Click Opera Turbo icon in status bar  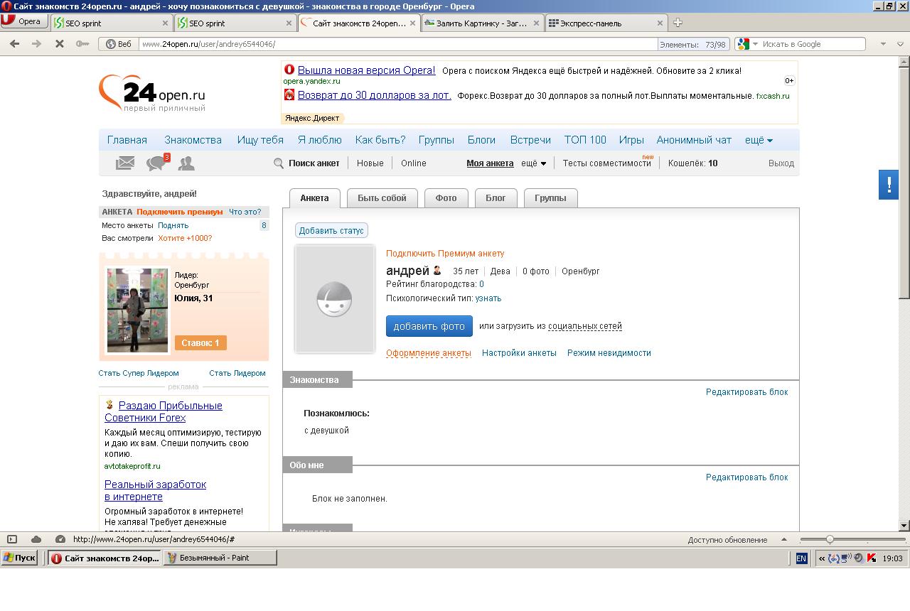[x=60, y=539]
